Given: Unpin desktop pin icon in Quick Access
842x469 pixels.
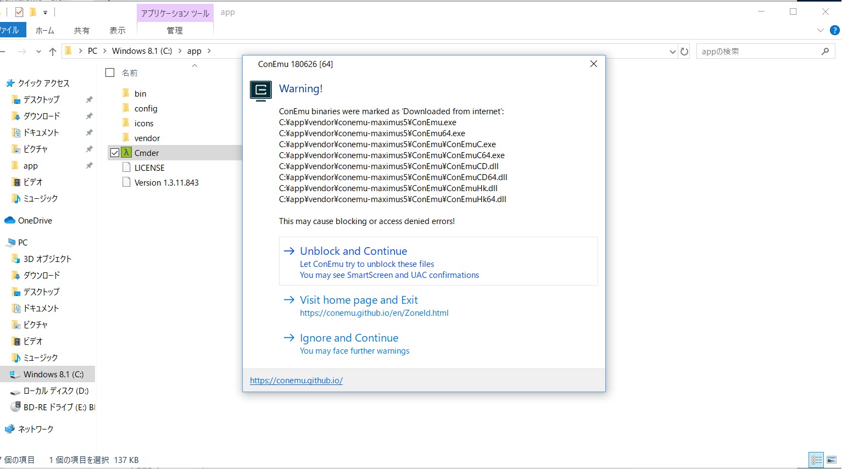Looking at the screenshot, I should [x=89, y=99].
